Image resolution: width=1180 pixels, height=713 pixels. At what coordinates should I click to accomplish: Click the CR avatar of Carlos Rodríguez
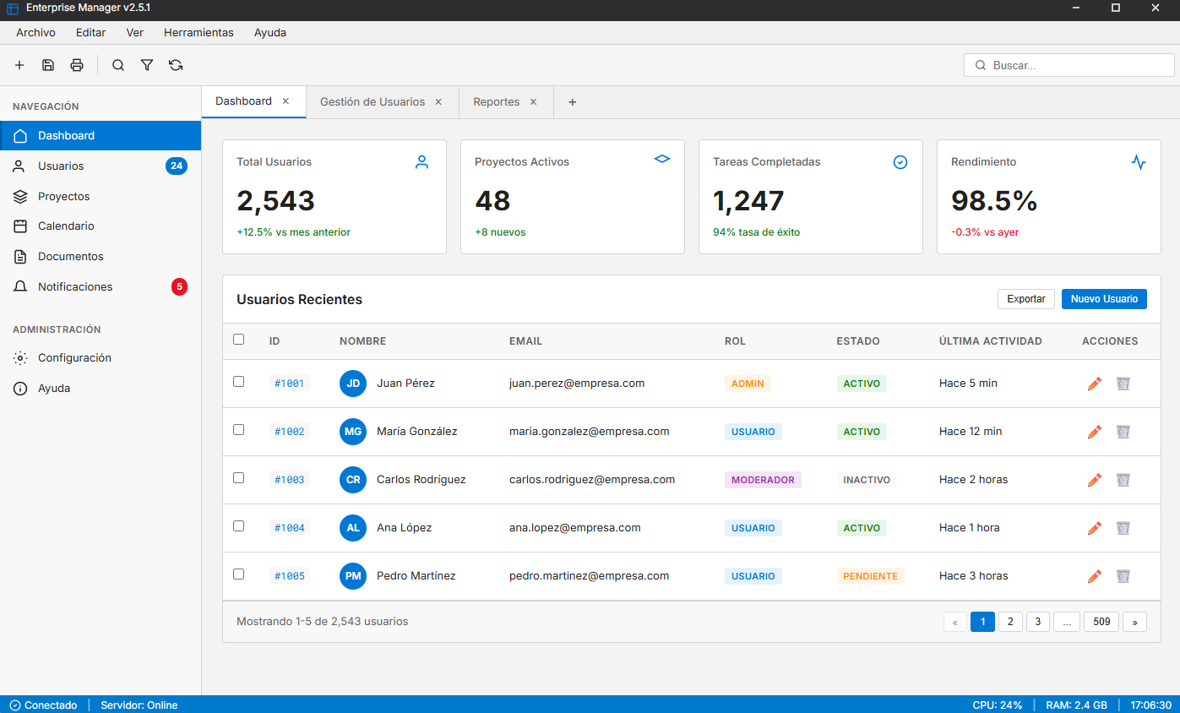click(353, 480)
